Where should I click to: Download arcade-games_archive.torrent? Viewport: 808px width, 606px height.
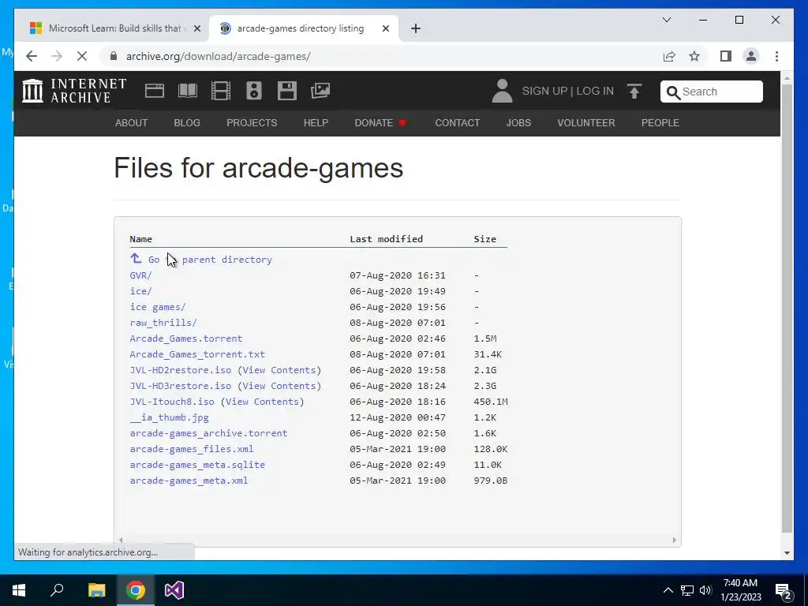(x=208, y=433)
